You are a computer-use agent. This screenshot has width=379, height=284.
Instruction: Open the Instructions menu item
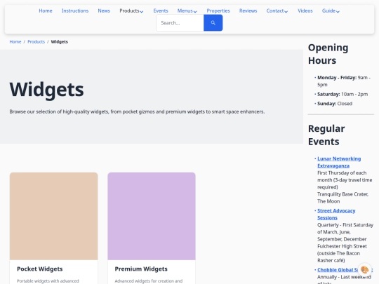coord(75,11)
